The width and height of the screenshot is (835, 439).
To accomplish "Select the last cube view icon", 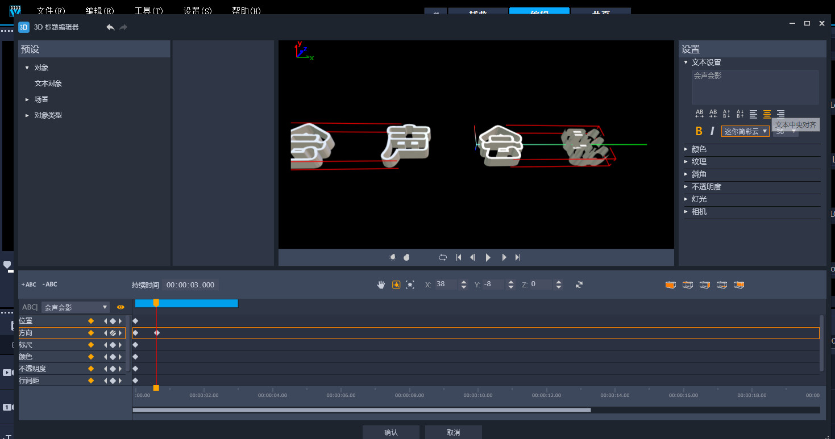I will point(739,285).
